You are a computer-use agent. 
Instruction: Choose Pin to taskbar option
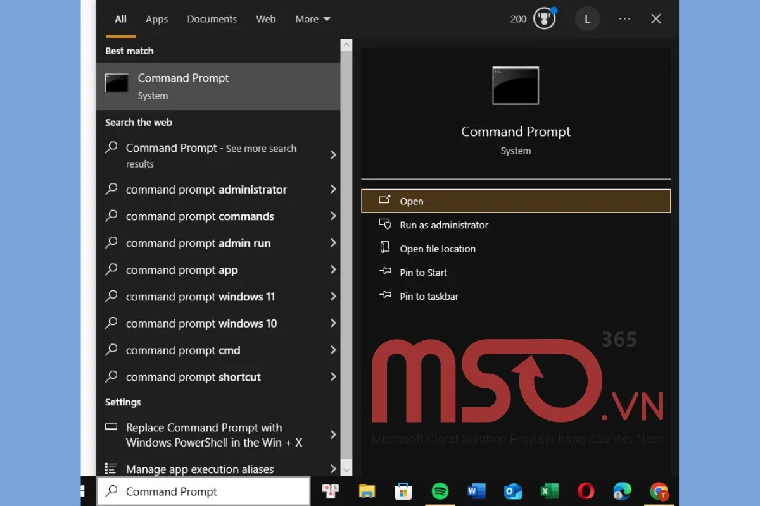click(x=429, y=297)
